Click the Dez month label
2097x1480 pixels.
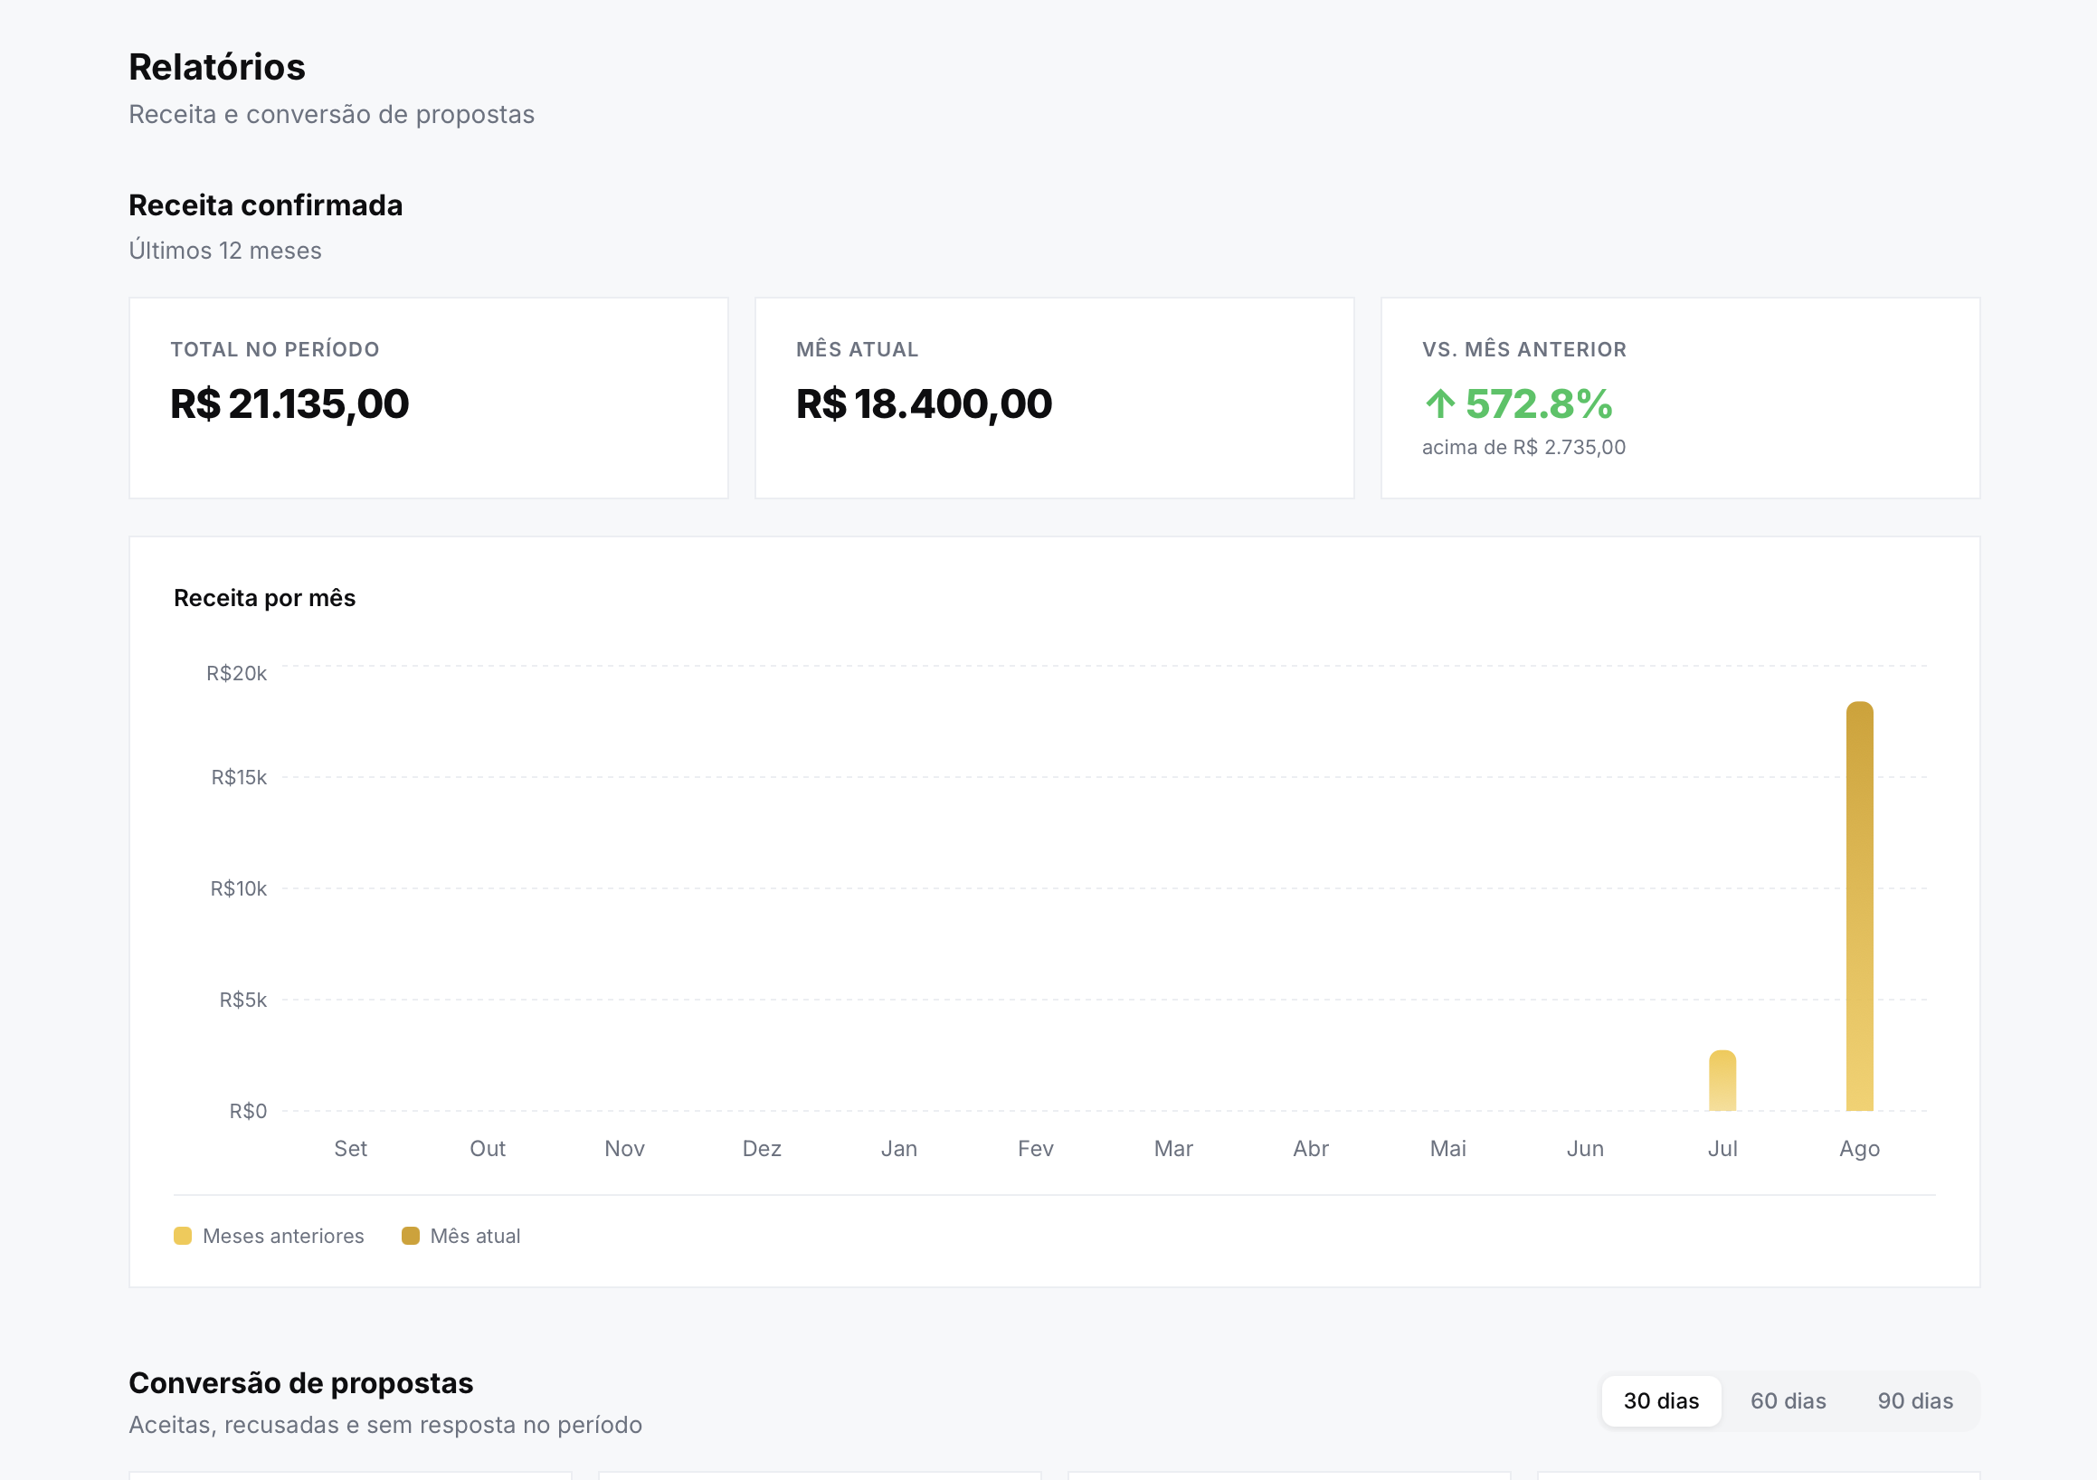[762, 1149]
